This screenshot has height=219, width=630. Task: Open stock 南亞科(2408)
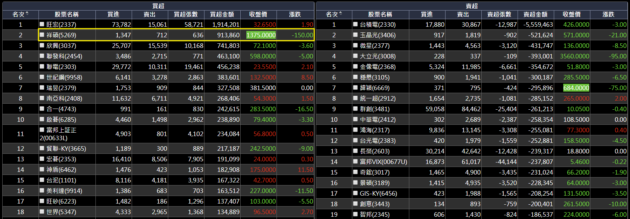coord(64,98)
